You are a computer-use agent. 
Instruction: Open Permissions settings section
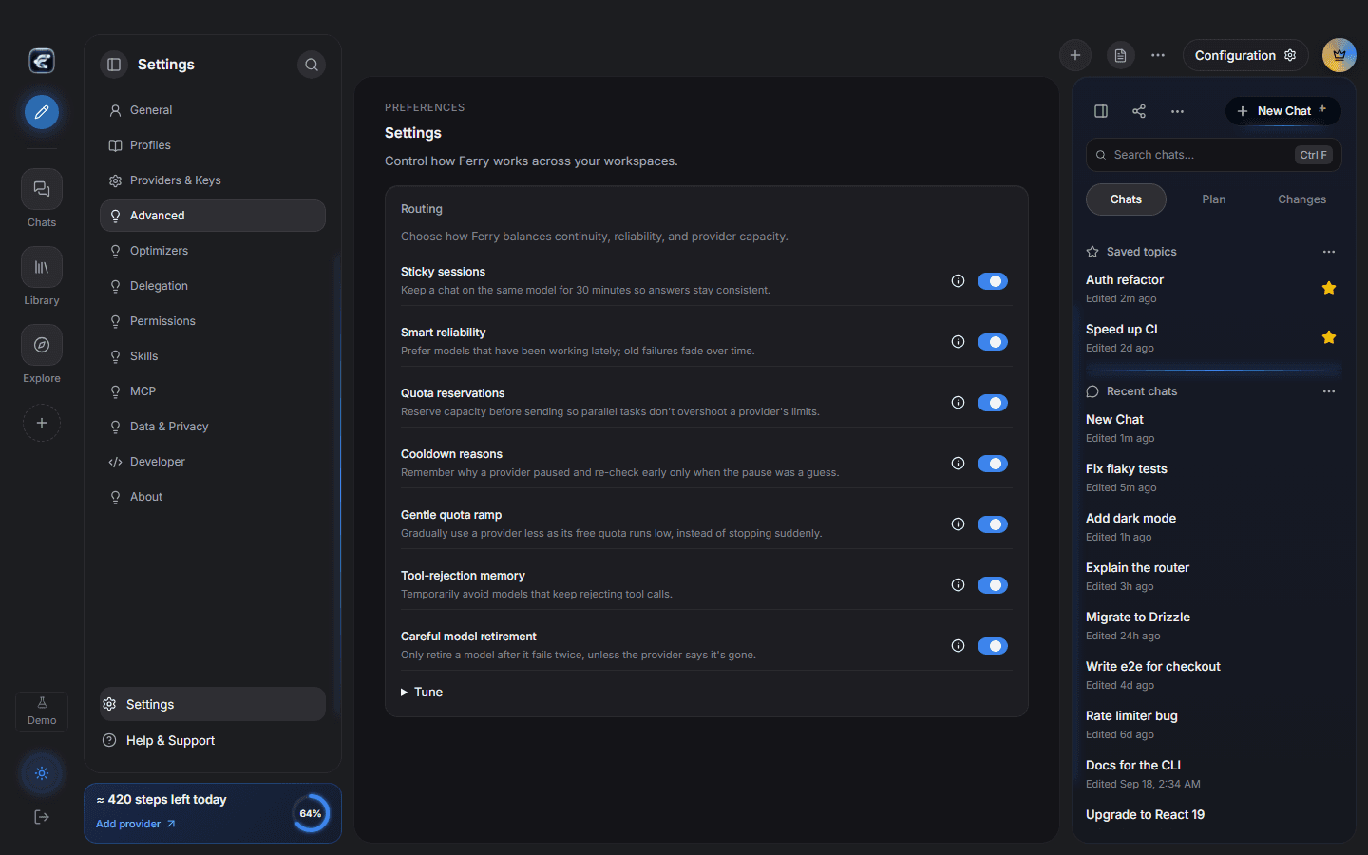tap(213, 321)
